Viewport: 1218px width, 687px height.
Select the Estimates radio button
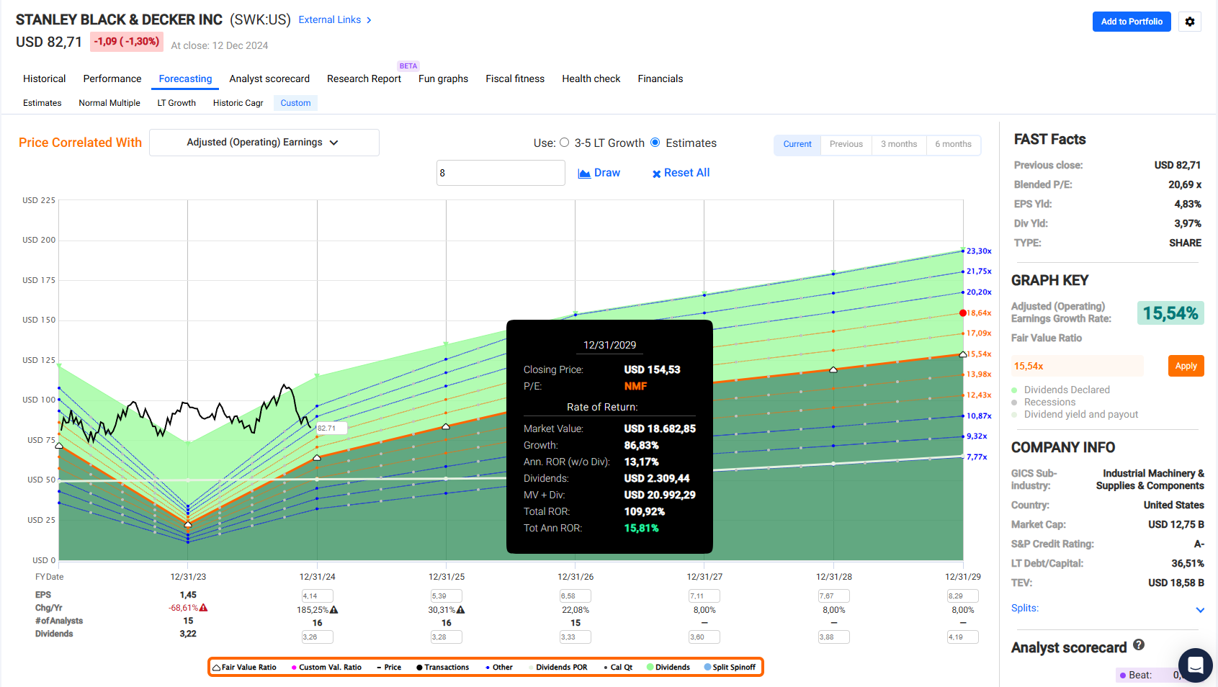click(x=655, y=143)
